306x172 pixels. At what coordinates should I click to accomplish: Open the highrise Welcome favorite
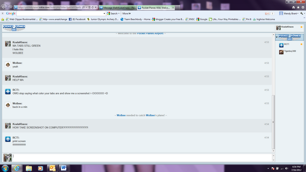264,19
